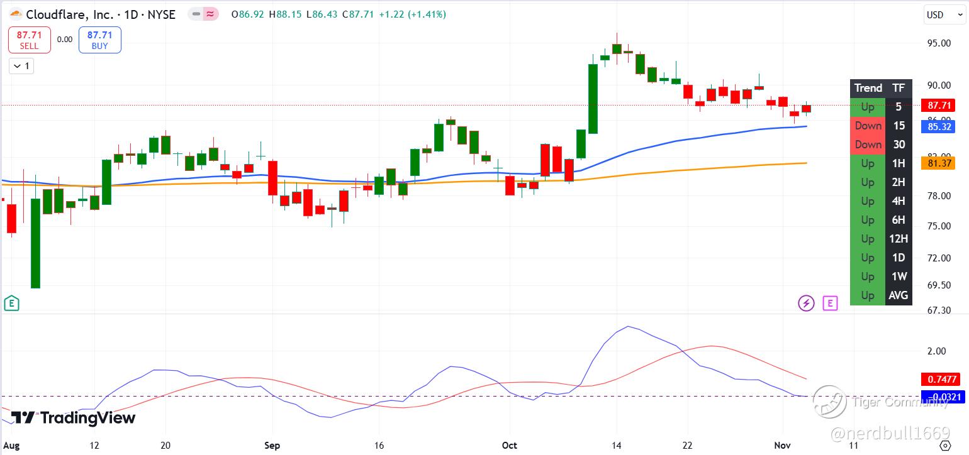Open the green E earnings marker
Screen dimensions: 969x455
click(x=11, y=304)
